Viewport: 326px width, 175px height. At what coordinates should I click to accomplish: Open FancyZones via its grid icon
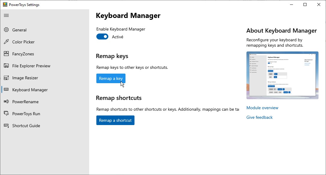(x=6, y=54)
